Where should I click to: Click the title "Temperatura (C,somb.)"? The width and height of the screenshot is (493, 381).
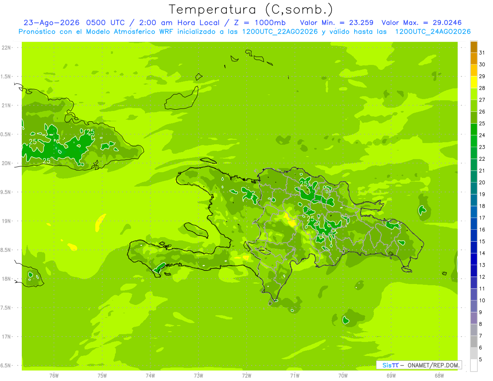point(251,9)
